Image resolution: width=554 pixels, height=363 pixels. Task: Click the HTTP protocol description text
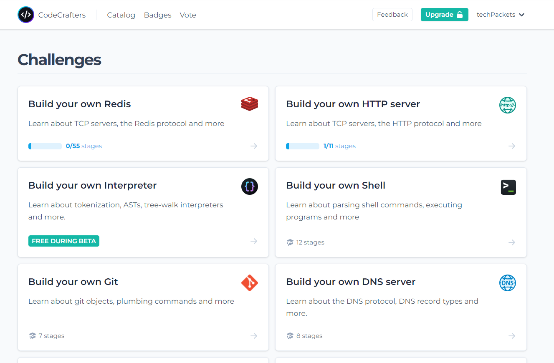tap(384, 124)
